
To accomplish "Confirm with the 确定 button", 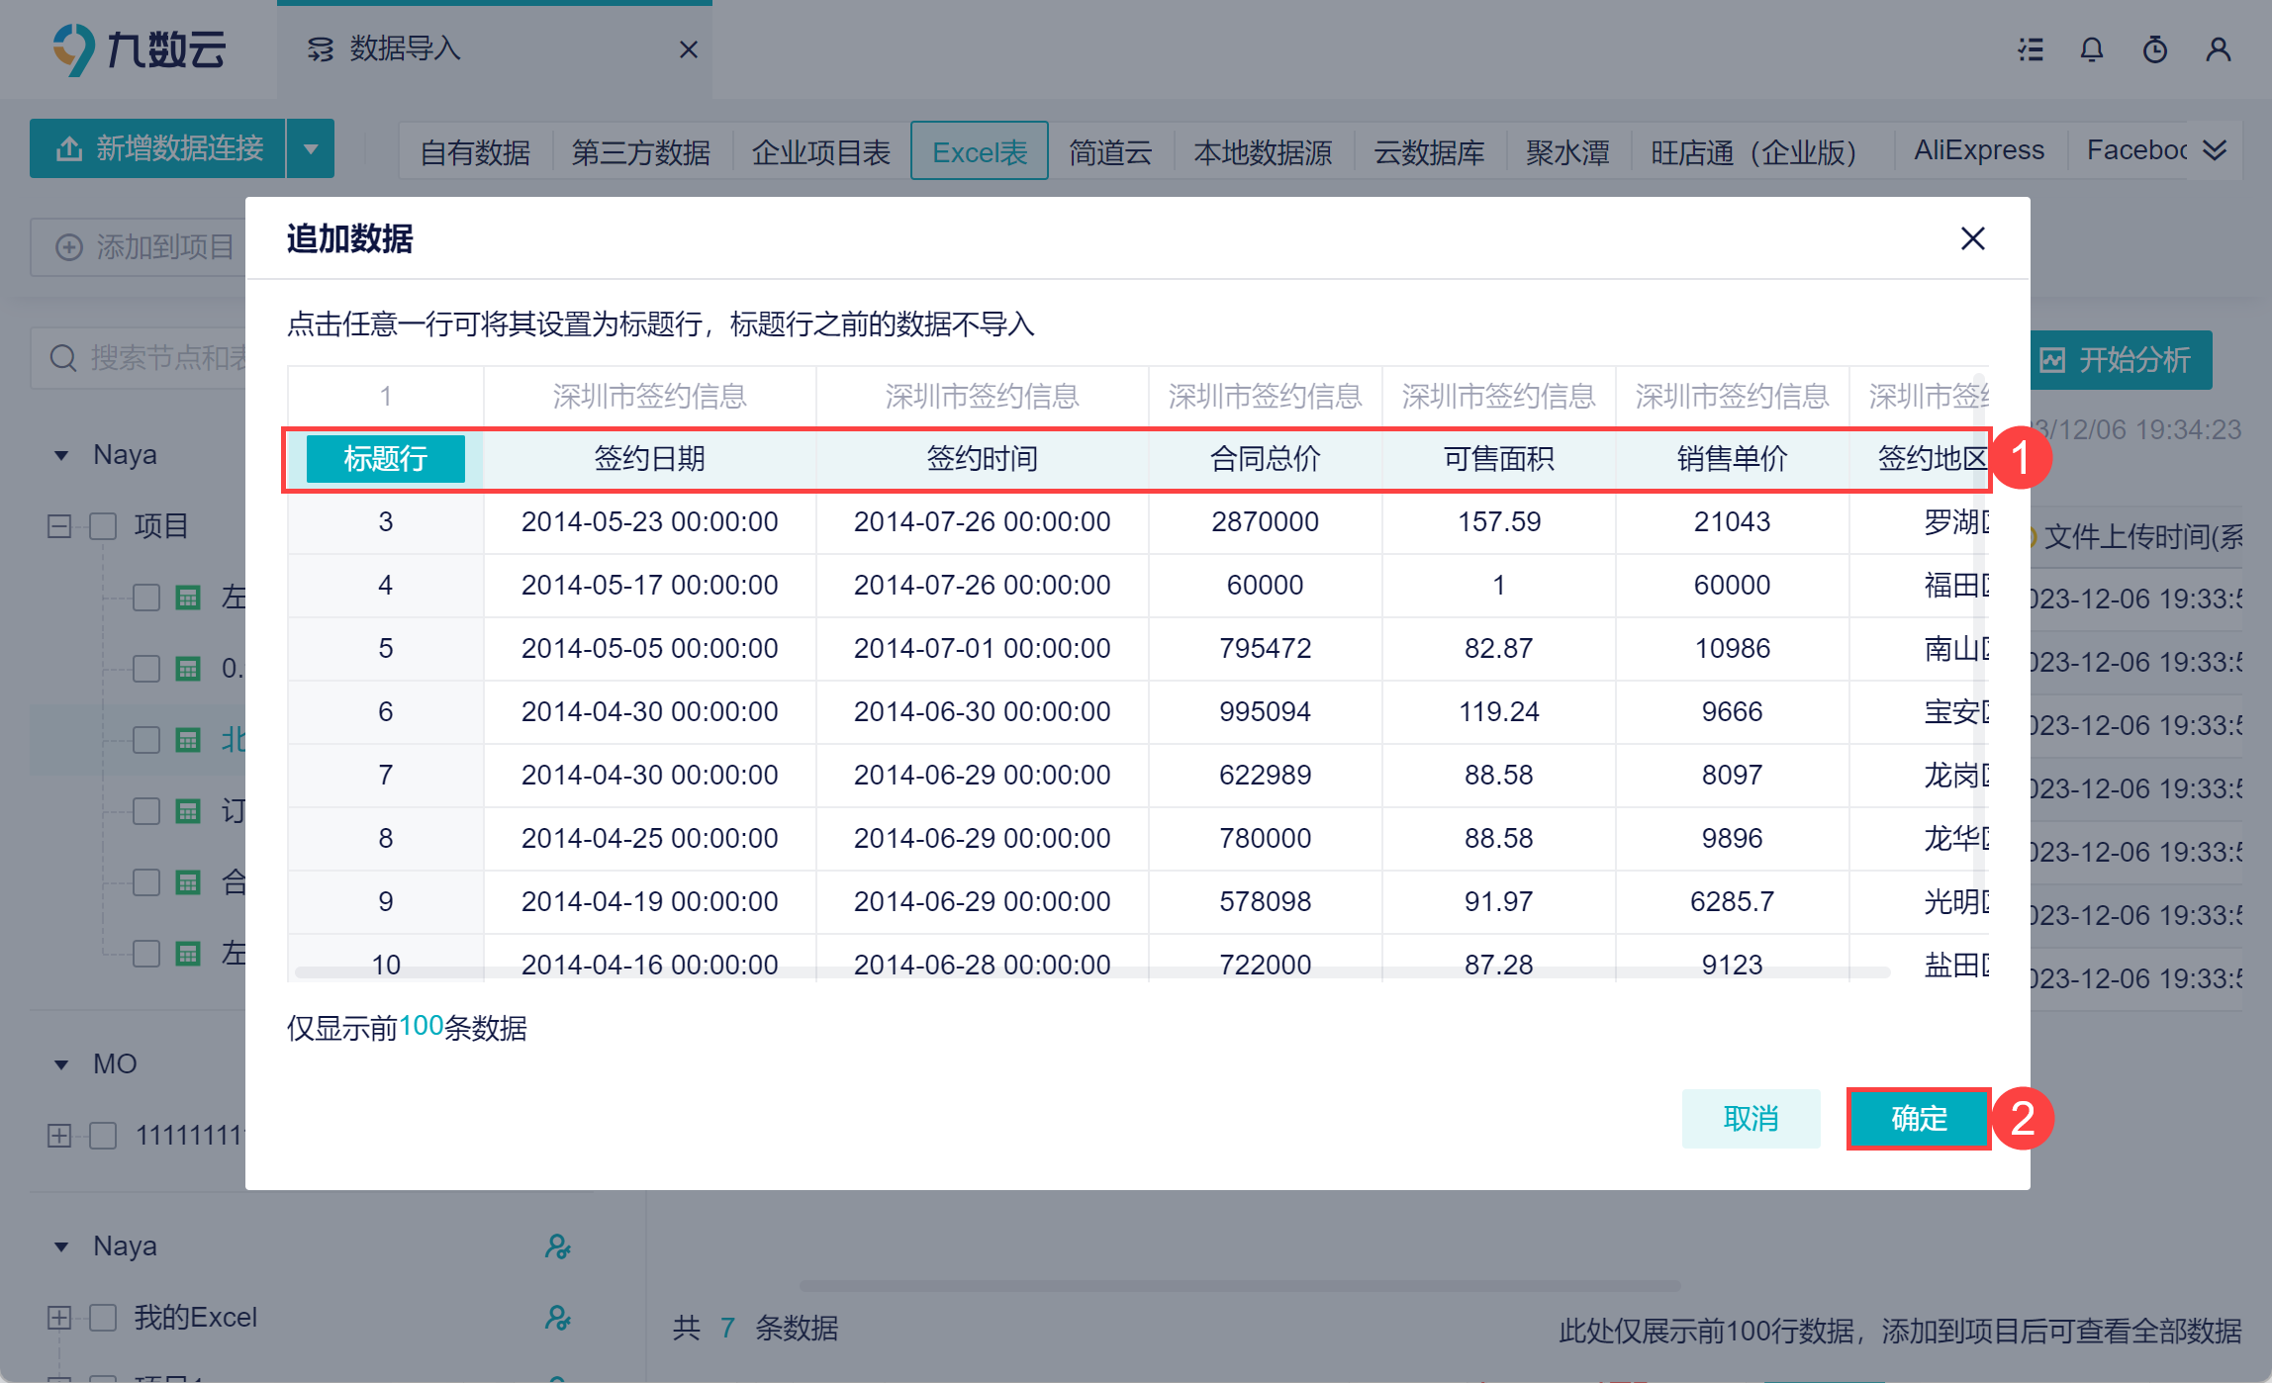I will coord(1919,1119).
